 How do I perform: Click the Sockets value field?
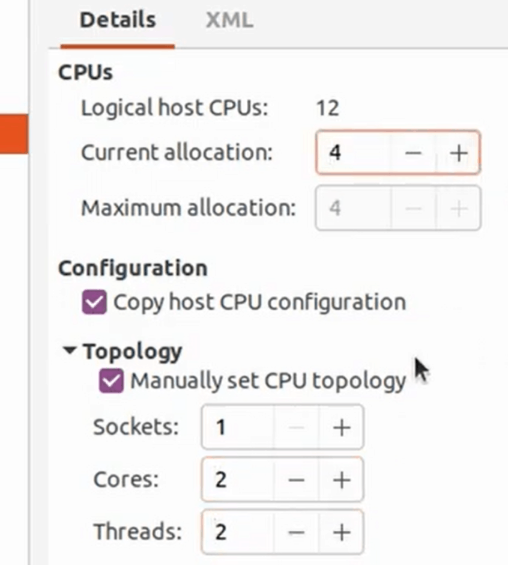[238, 427]
